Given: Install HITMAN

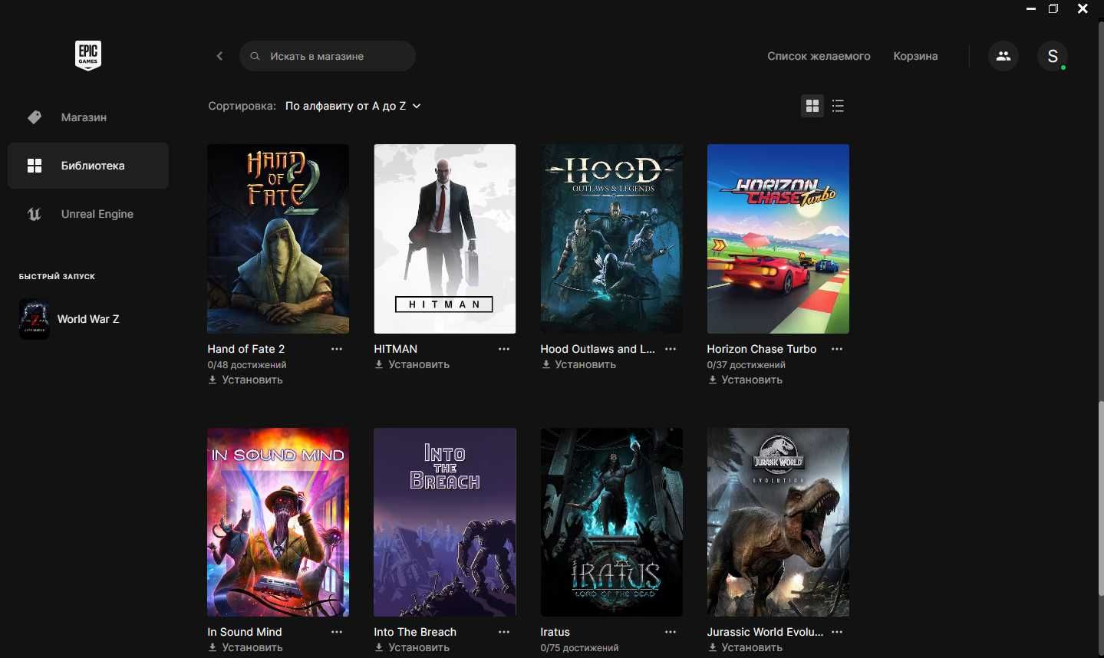Looking at the screenshot, I should [x=412, y=364].
